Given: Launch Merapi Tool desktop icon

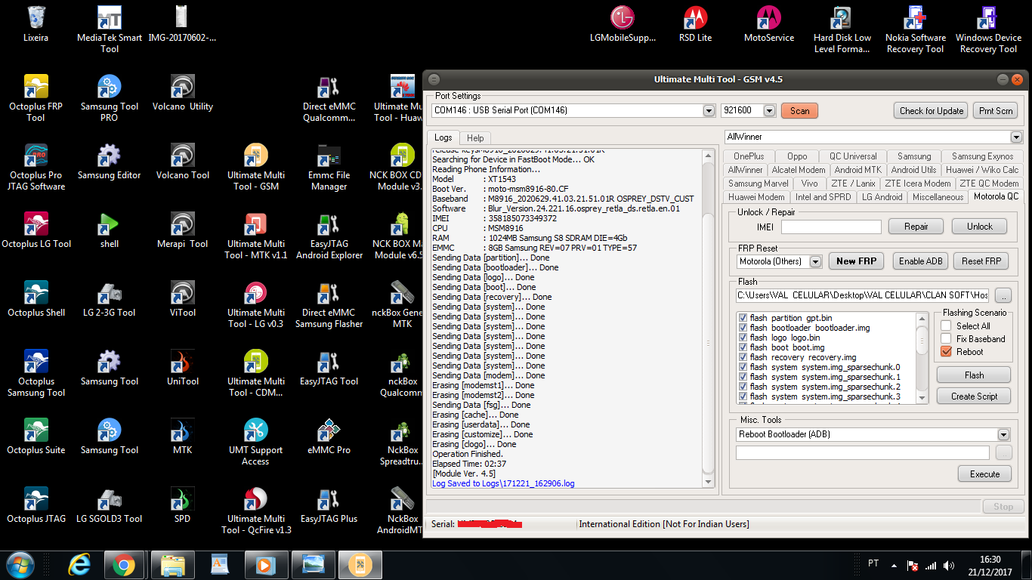Looking at the screenshot, I should point(182,230).
